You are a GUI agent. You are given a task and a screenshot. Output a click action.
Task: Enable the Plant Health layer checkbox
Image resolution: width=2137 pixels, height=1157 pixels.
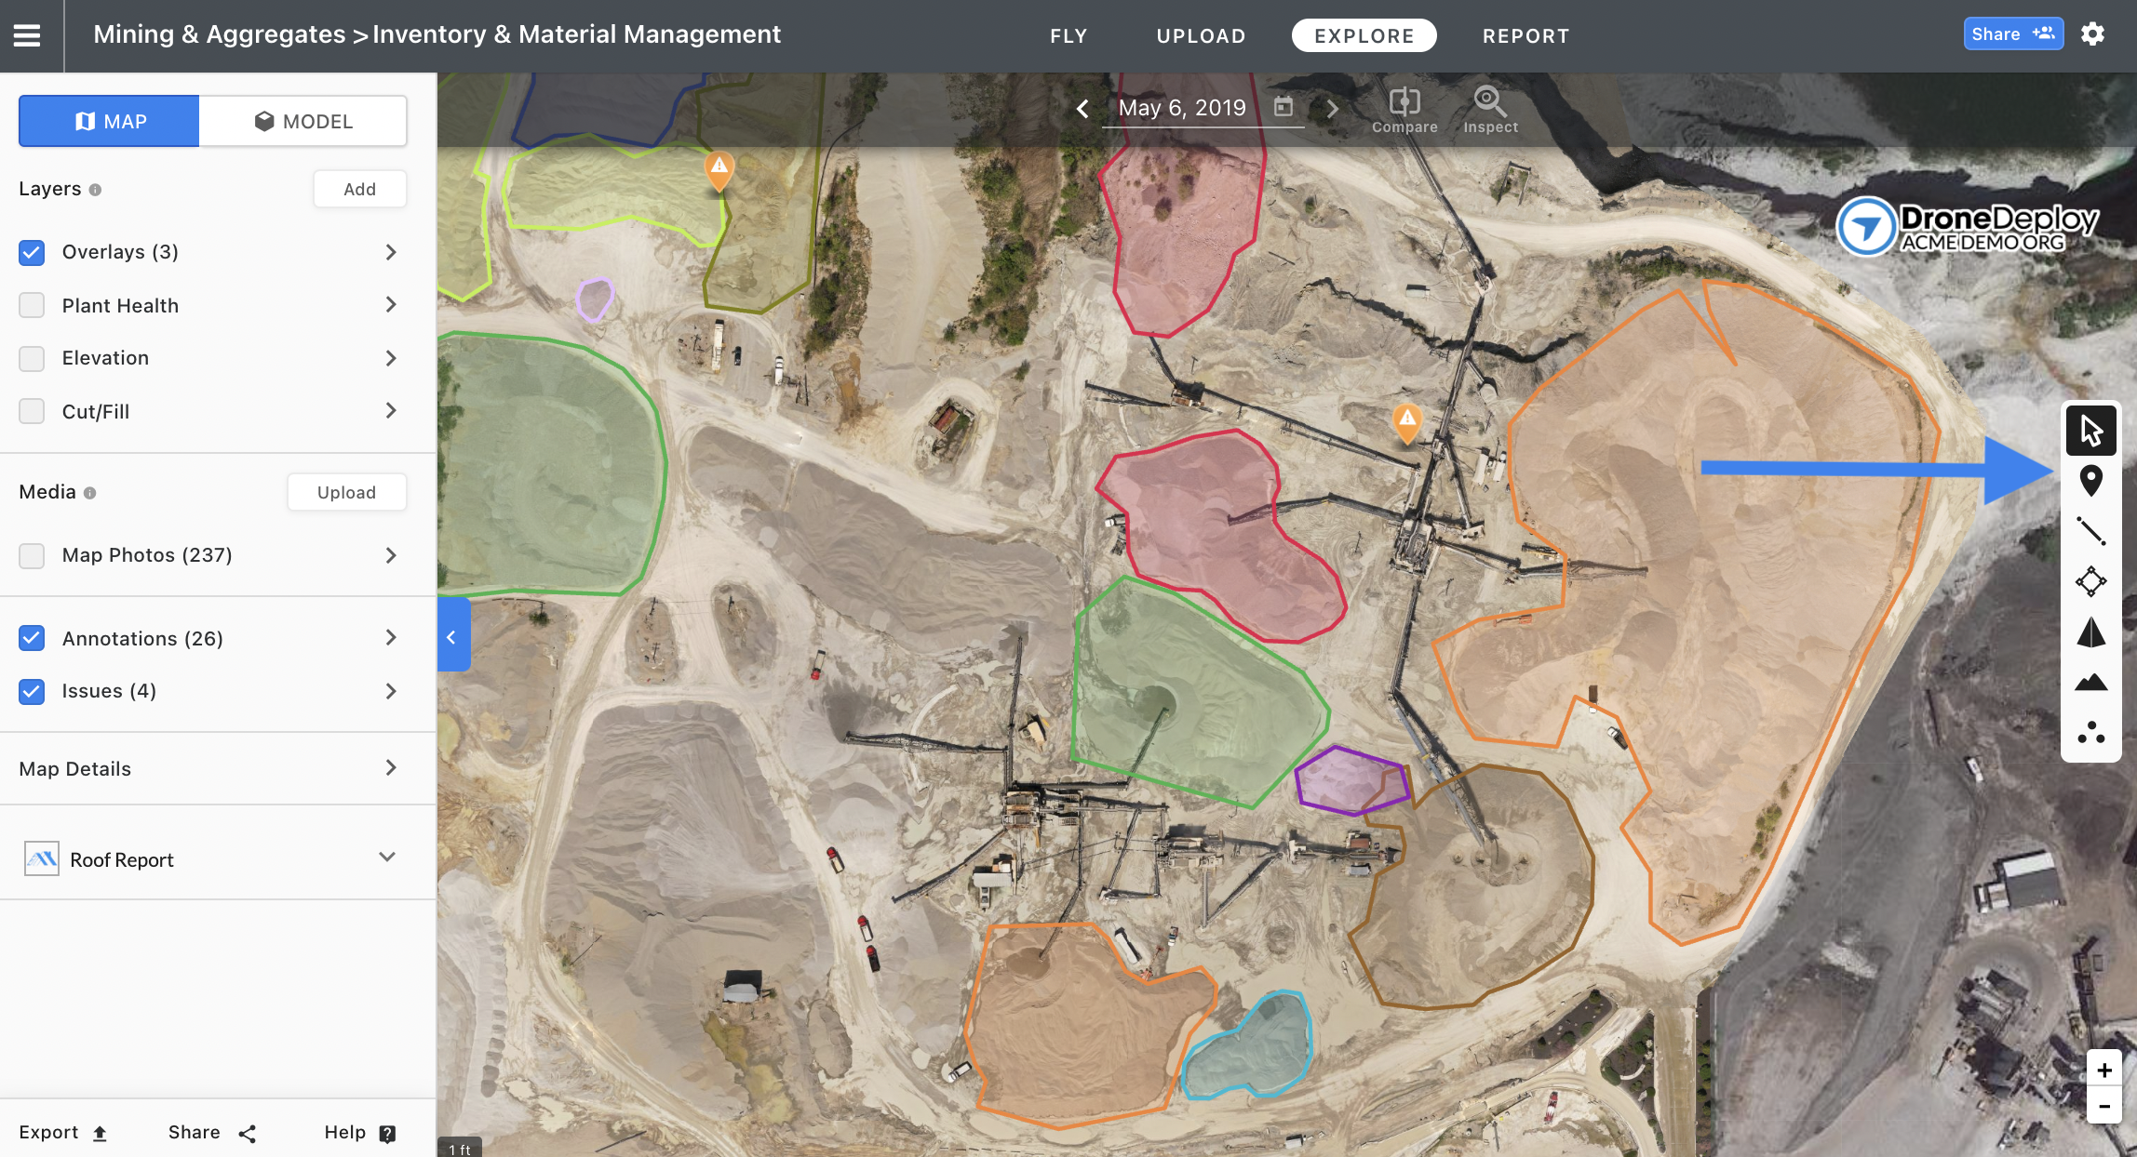coord(32,305)
